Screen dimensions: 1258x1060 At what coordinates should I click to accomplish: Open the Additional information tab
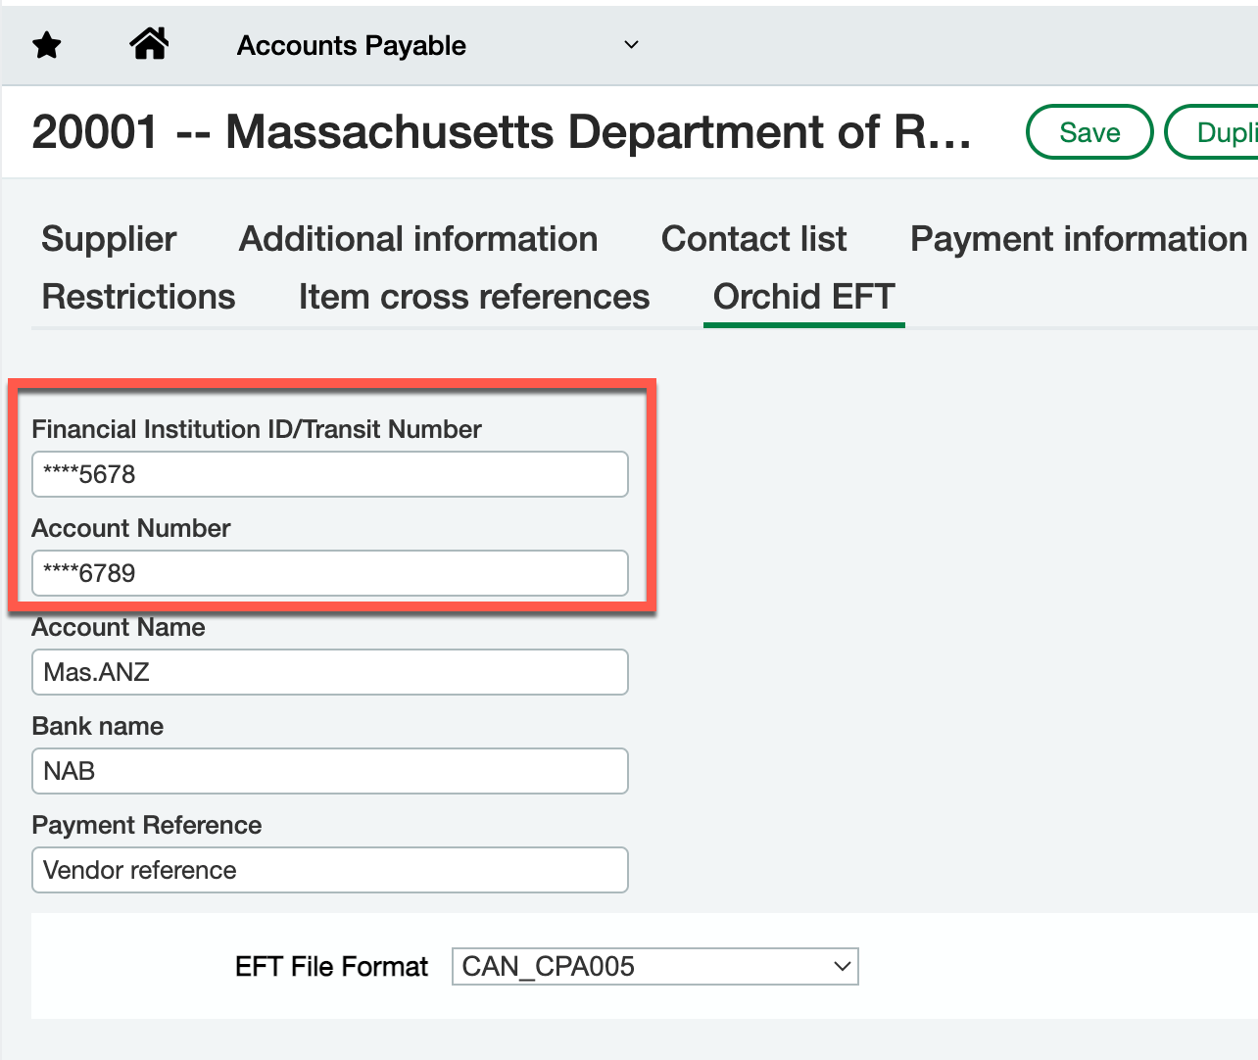pyautogui.click(x=418, y=239)
